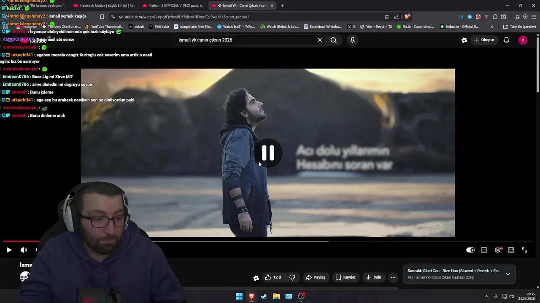The image size is (540, 303).
Task: Open the Paylaş share button
Action: point(316,277)
